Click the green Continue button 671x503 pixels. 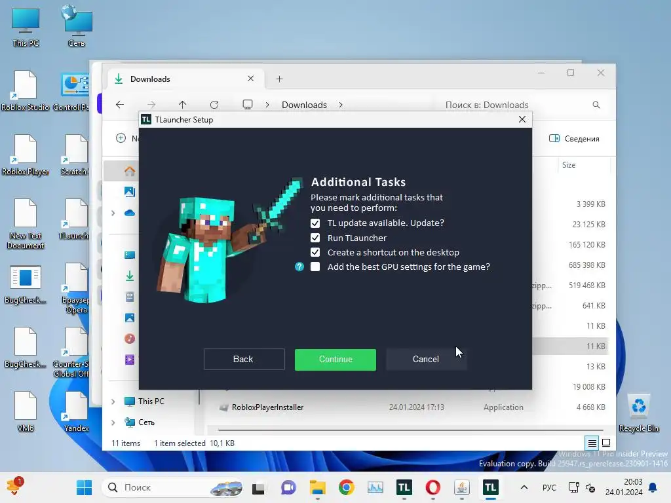pyautogui.click(x=335, y=360)
